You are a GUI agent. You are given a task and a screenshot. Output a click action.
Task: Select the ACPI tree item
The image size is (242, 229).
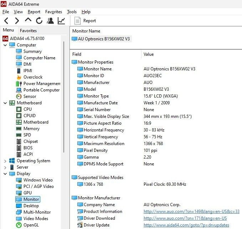click(x=28, y=154)
